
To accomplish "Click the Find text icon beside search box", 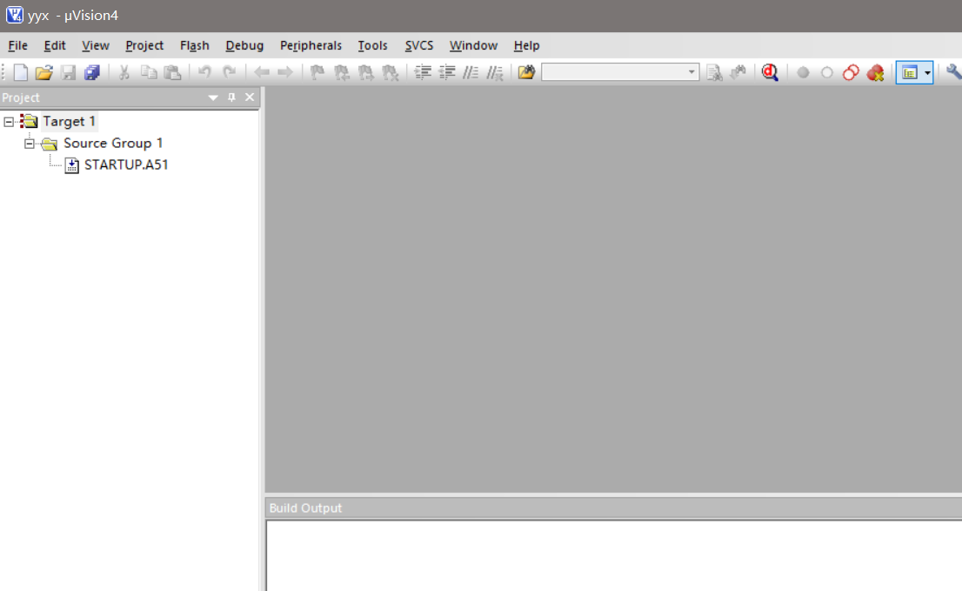I will click(x=713, y=72).
